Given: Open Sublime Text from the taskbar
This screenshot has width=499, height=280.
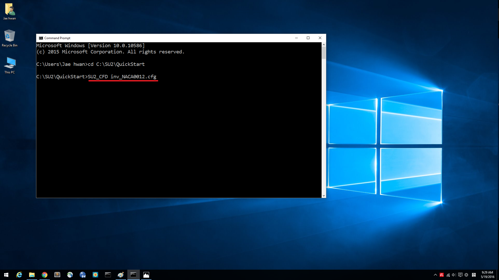Looking at the screenshot, I should point(57,275).
